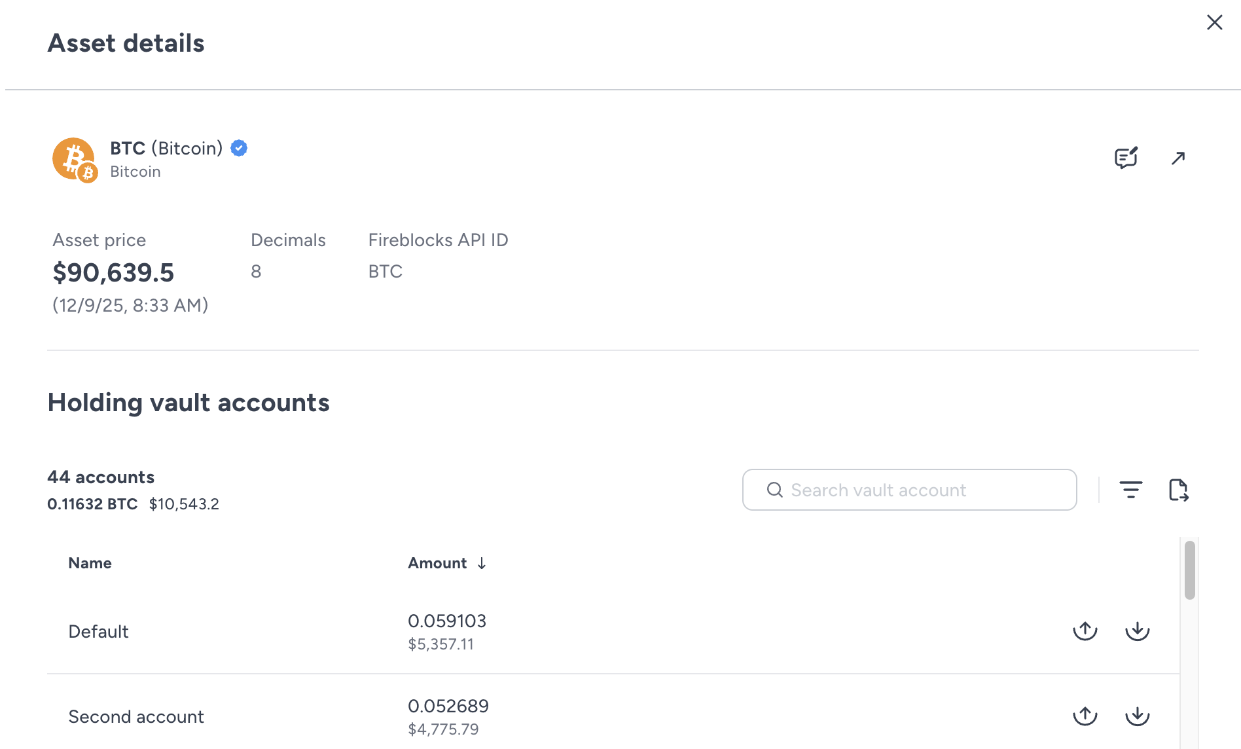Open the Default vault account row
This screenshot has width=1241, height=749.
(613, 631)
